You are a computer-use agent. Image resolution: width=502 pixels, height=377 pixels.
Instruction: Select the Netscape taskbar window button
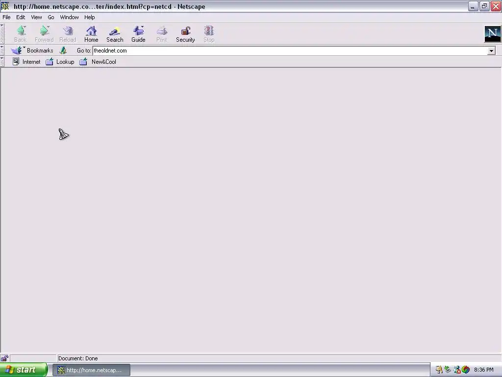[x=92, y=370]
